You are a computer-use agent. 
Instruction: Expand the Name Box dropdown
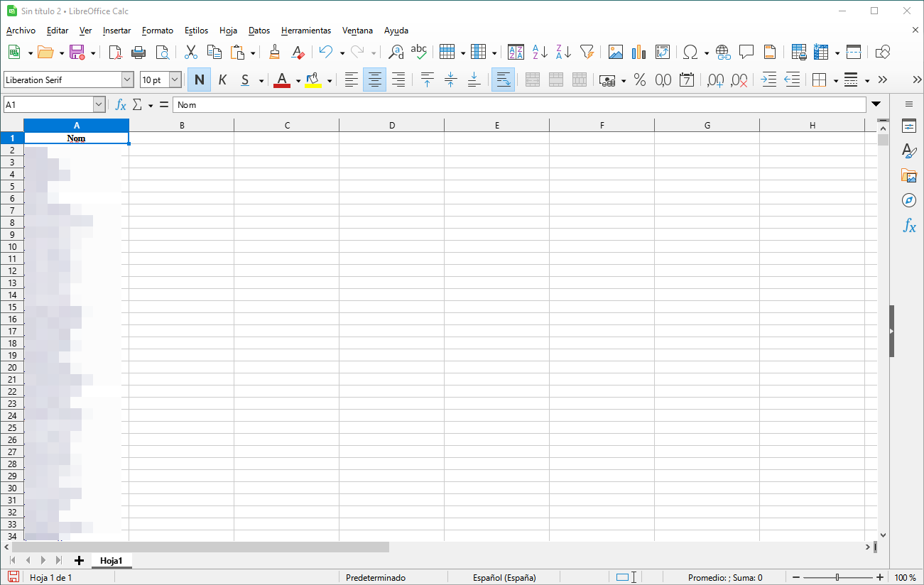pyautogui.click(x=99, y=105)
